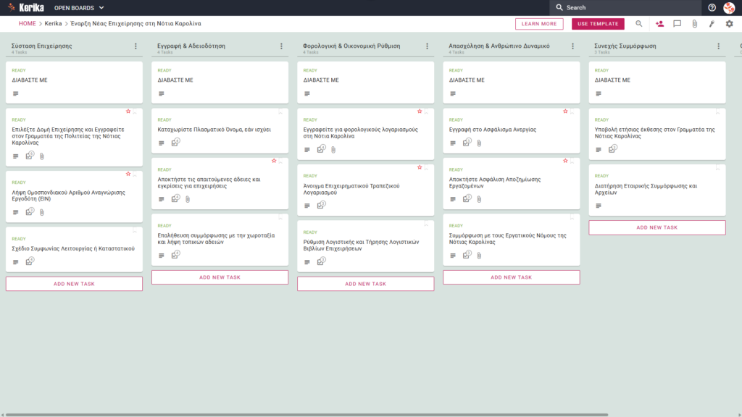The image size is (742, 417).
Task: Open the board attachments paperclip icon
Action: [695, 24]
